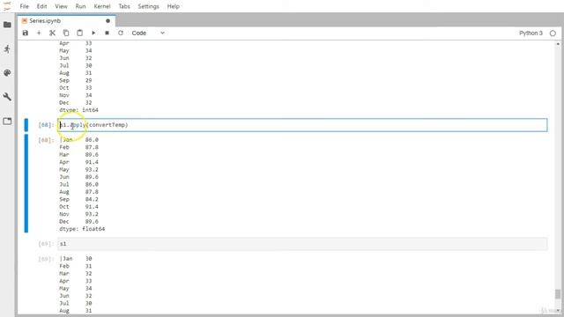Copy the selected cell
This screenshot has width=564, height=317.
click(x=66, y=33)
